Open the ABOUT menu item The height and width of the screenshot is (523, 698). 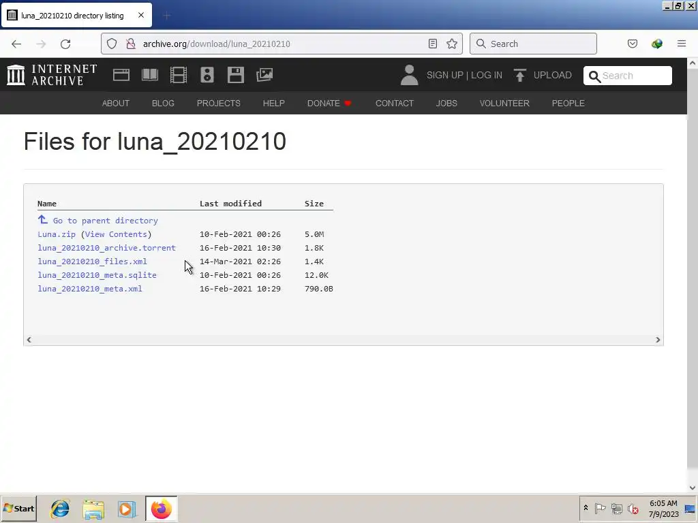point(116,104)
